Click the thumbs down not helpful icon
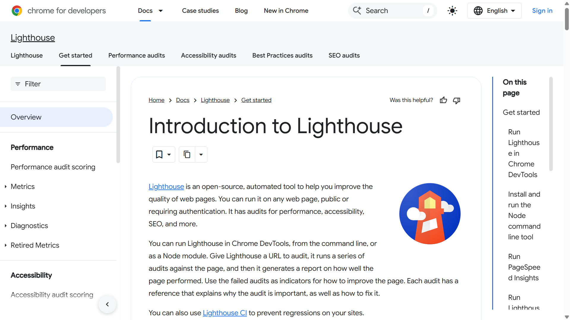Screen dimensions: 570x320 pyautogui.click(x=457, y=100)
